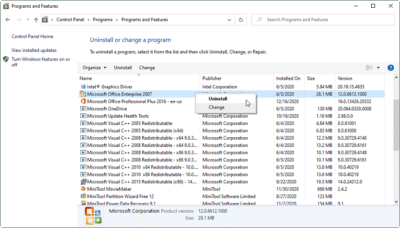Open the address bar history dropdown
400x228 pixels.
229,20
